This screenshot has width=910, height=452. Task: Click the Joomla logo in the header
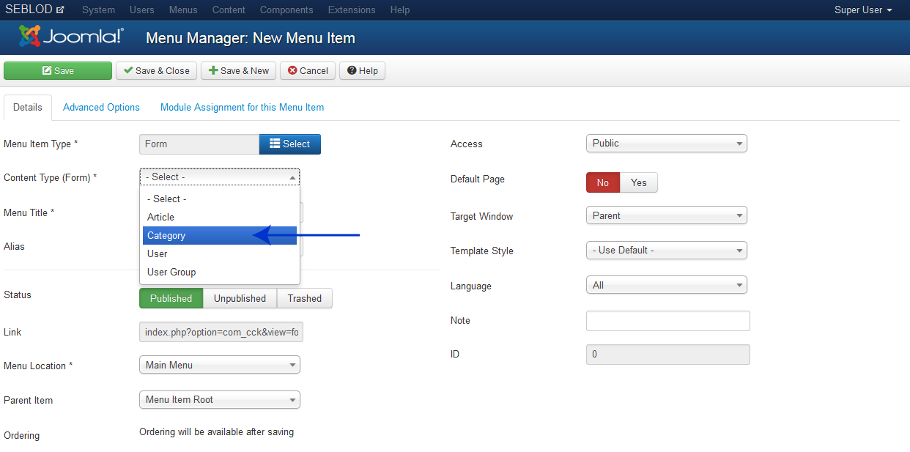coord(70,36)
